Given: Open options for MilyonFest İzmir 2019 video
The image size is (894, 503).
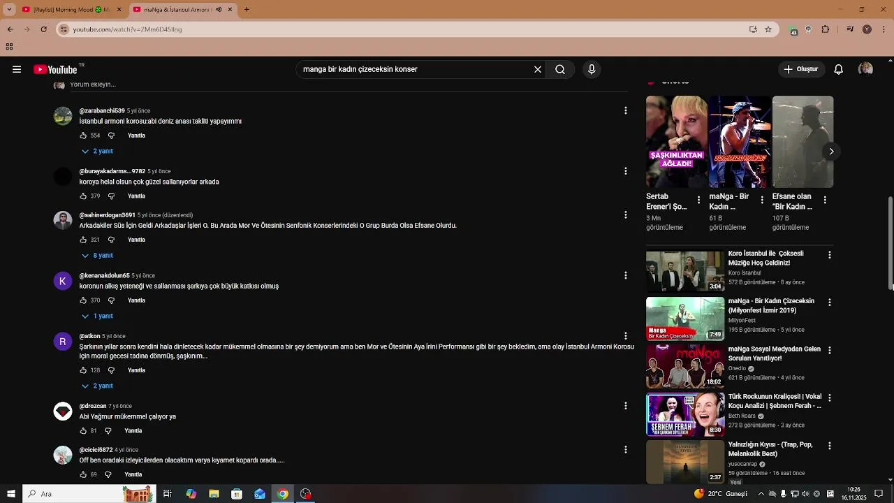Looking at the screenshot, I should point(830,302).
